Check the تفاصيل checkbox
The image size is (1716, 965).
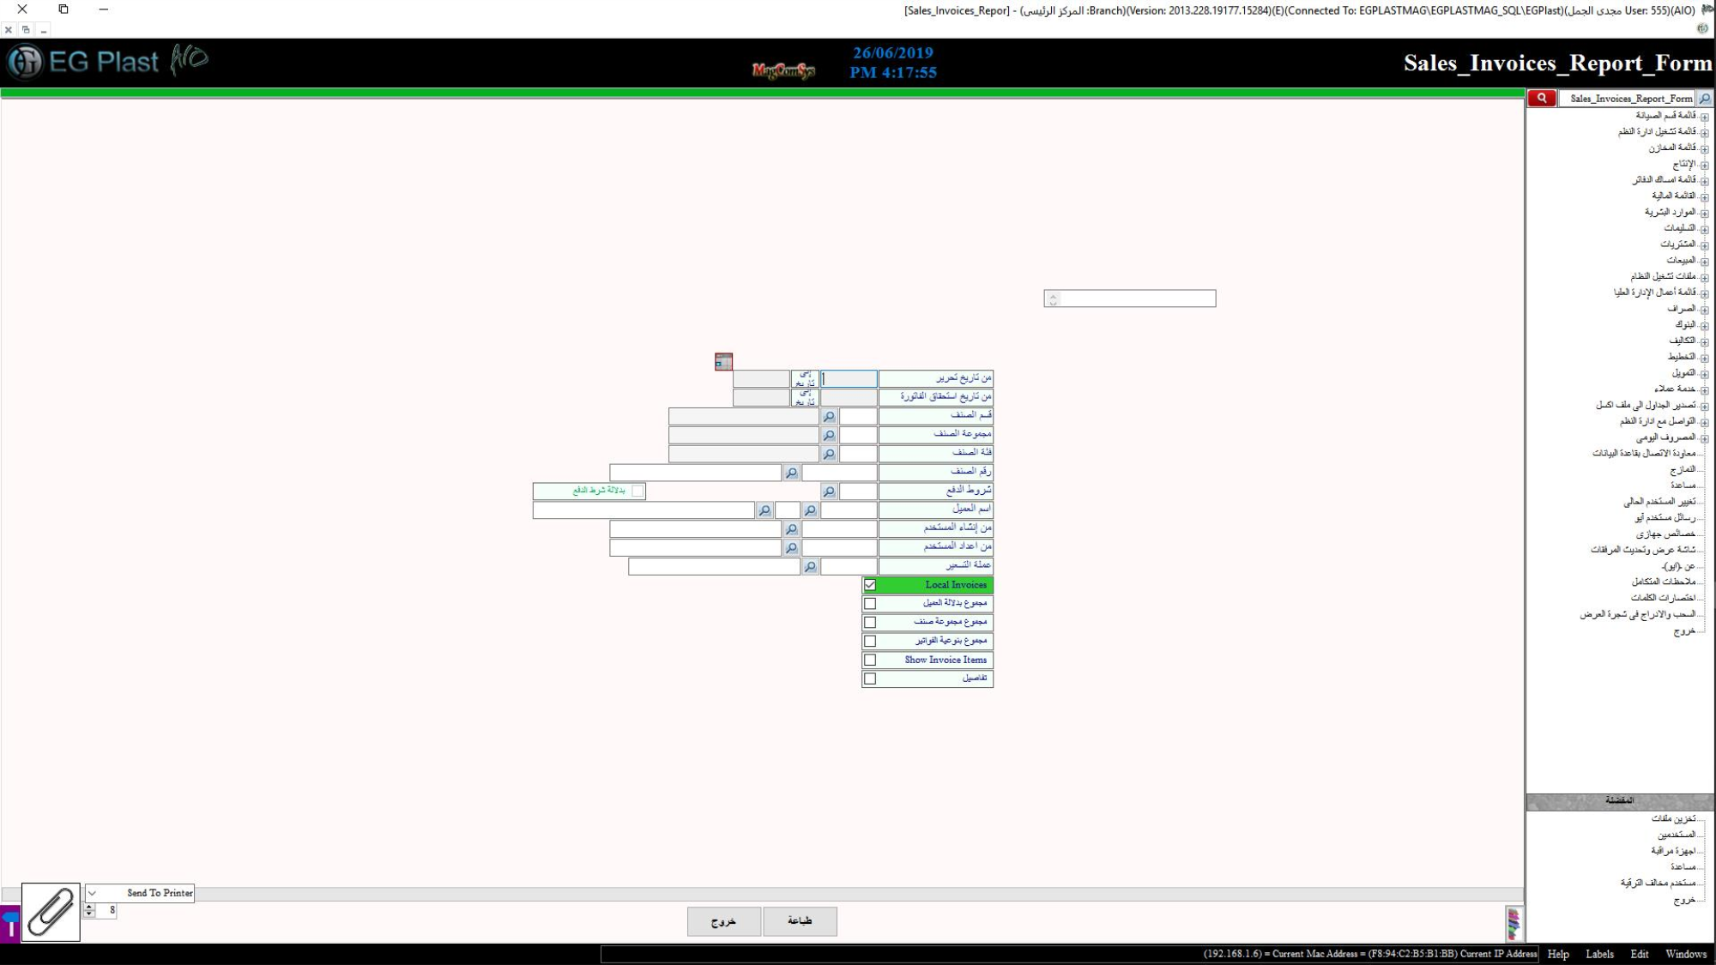870,679
